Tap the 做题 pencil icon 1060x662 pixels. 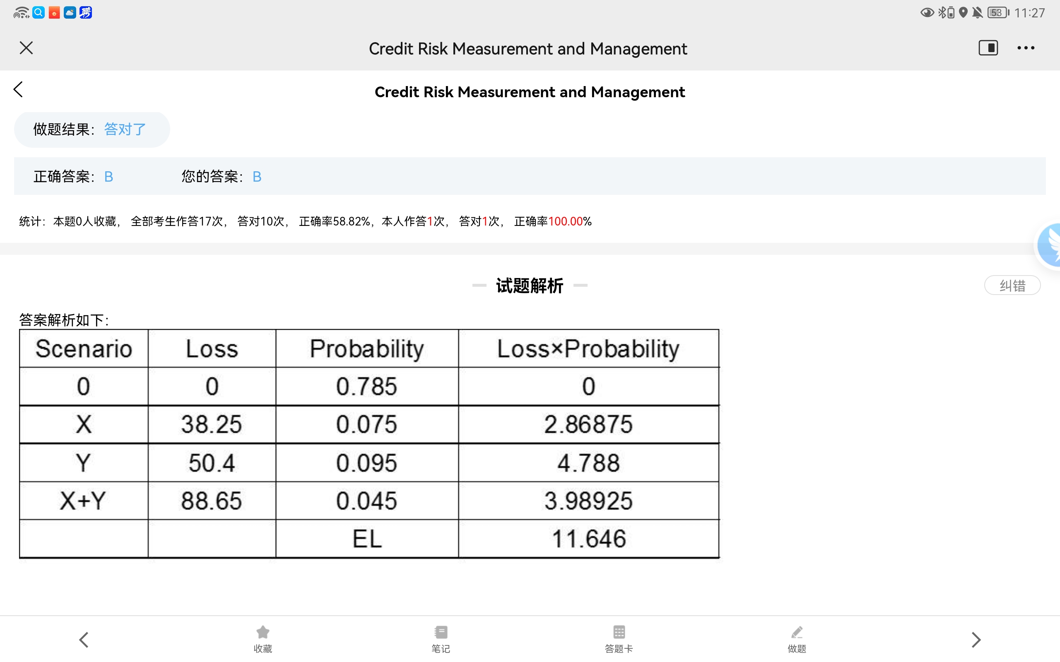click(797, 639)
